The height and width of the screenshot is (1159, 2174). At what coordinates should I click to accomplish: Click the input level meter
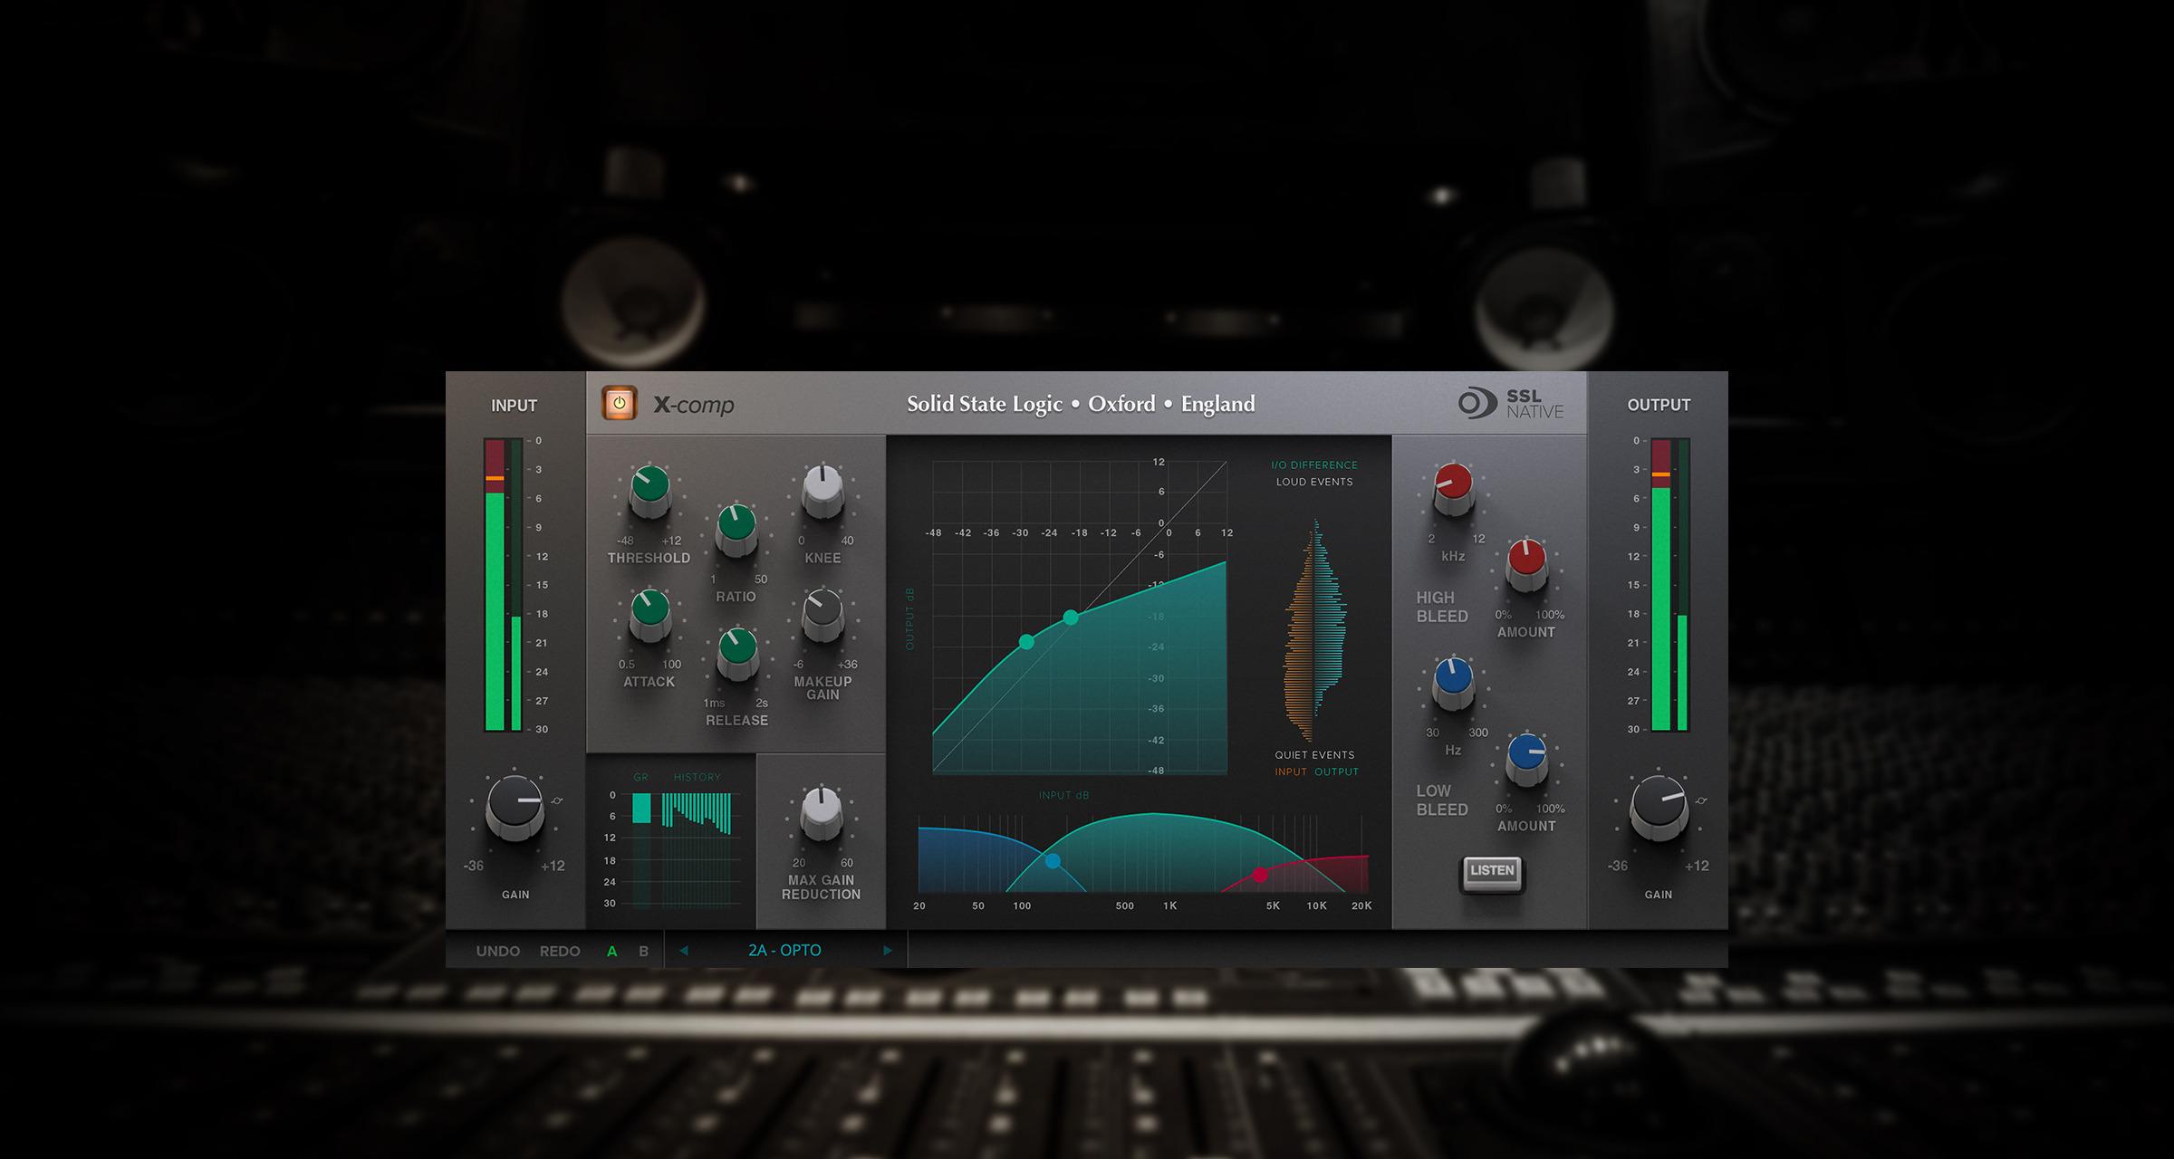pyautogui.click(x=504, y=585)
